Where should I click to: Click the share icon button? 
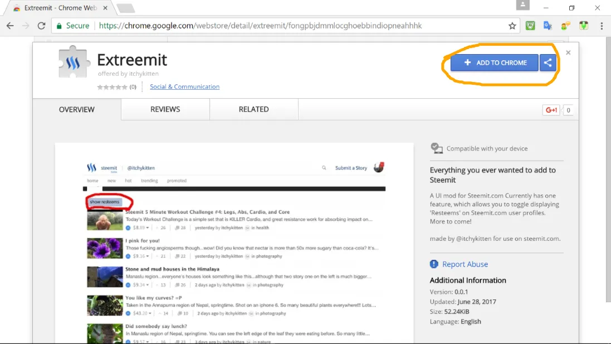pos(548,62)
